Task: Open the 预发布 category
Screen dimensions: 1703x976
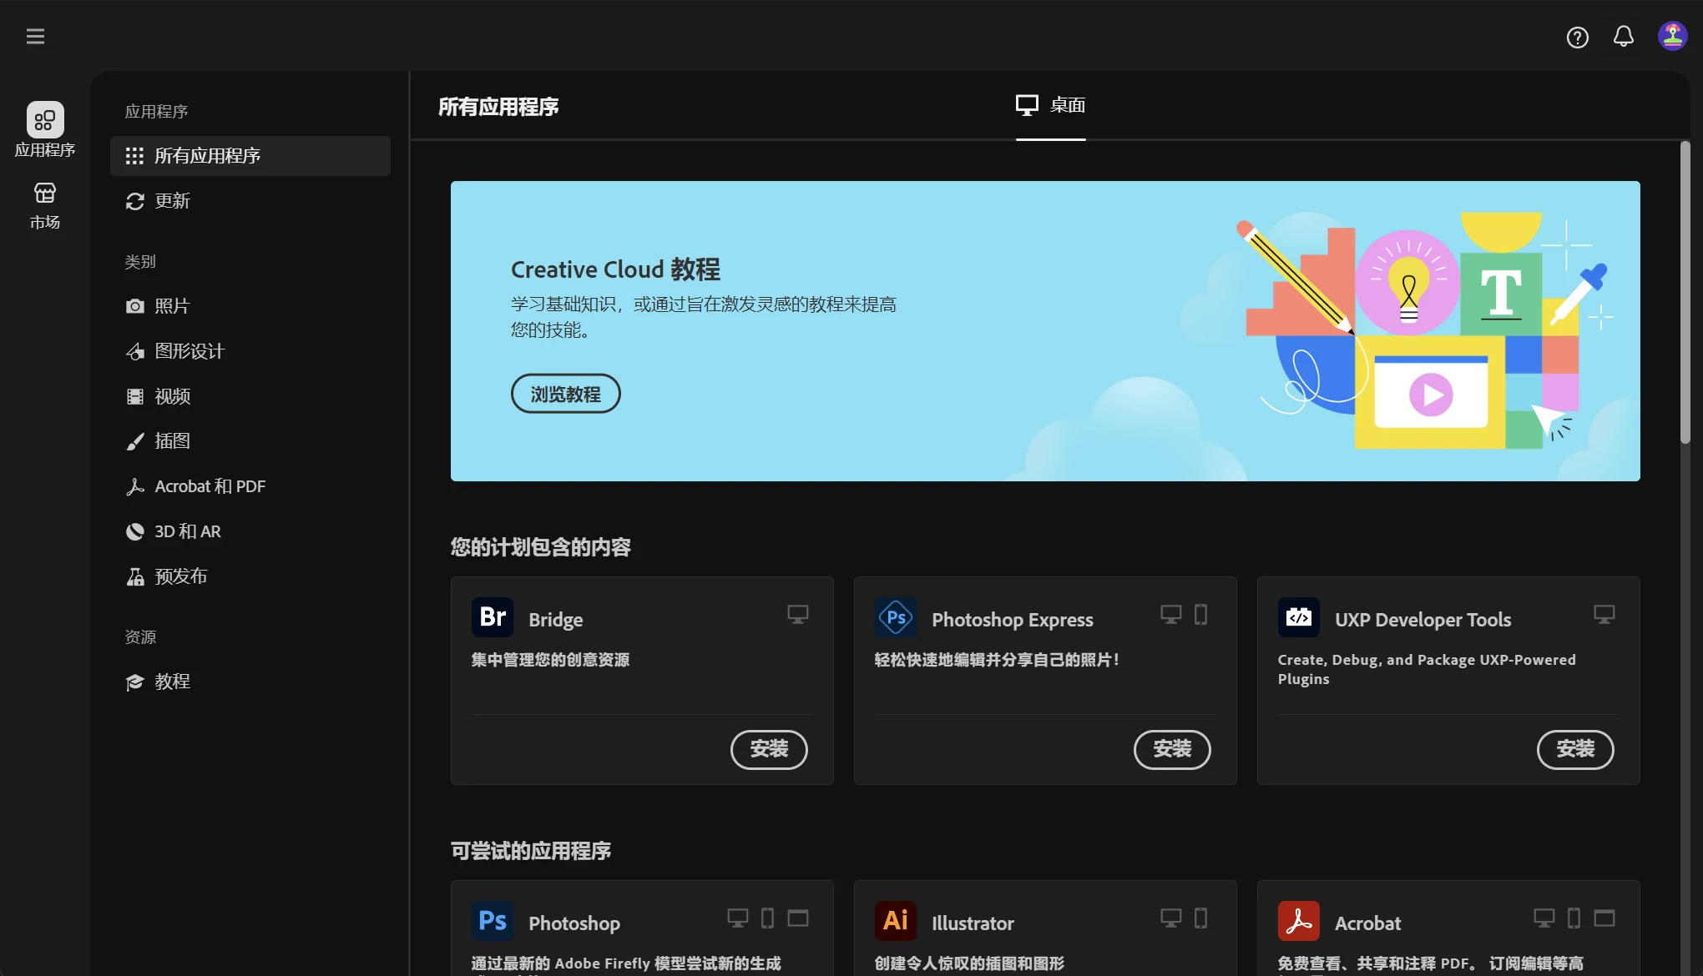Action: tap(180, 576)
